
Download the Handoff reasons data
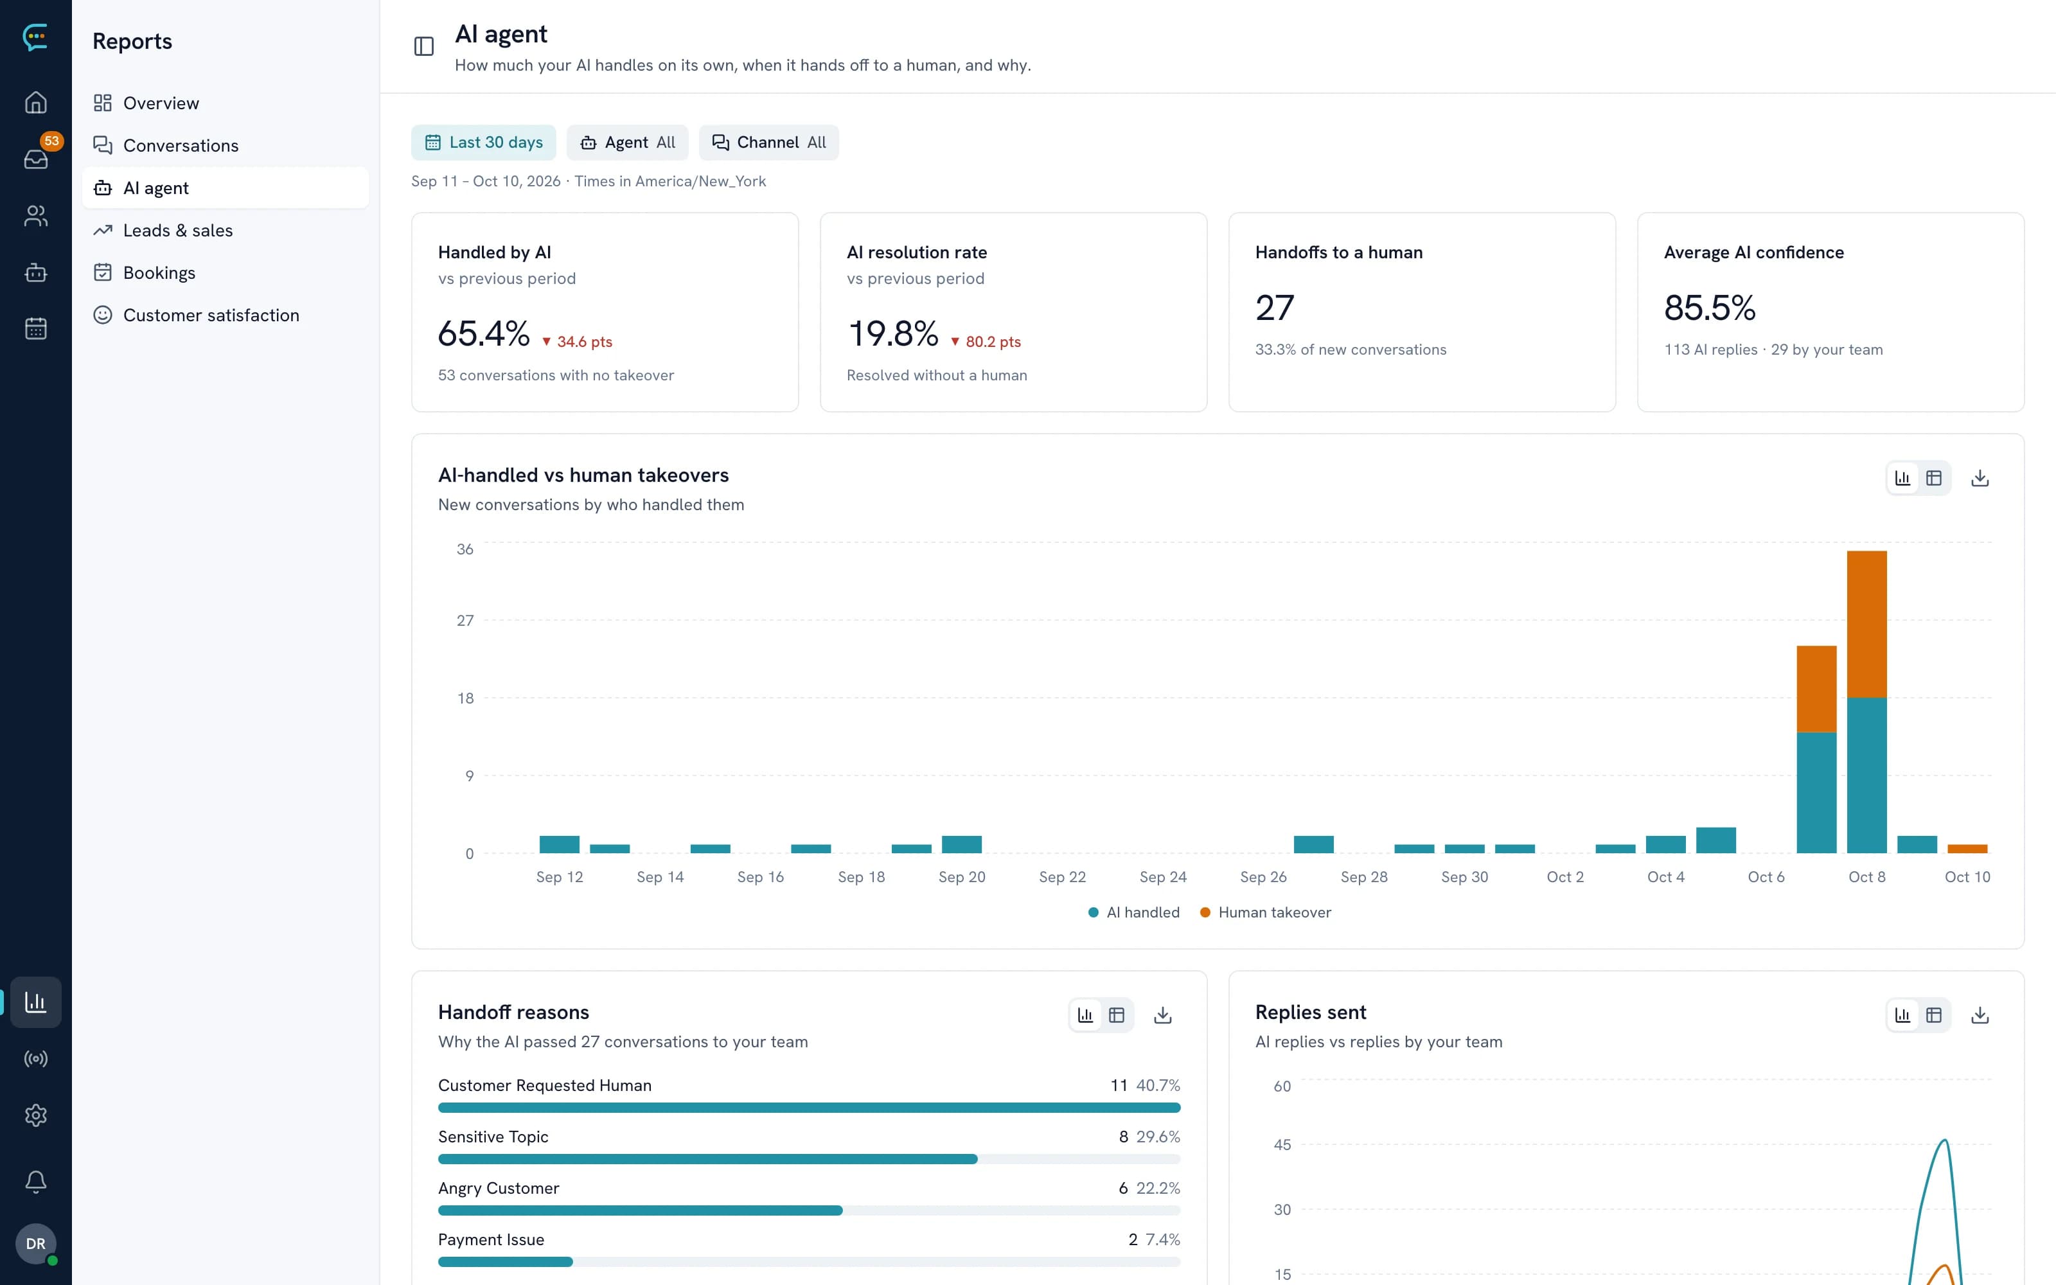[1162, 1015]
